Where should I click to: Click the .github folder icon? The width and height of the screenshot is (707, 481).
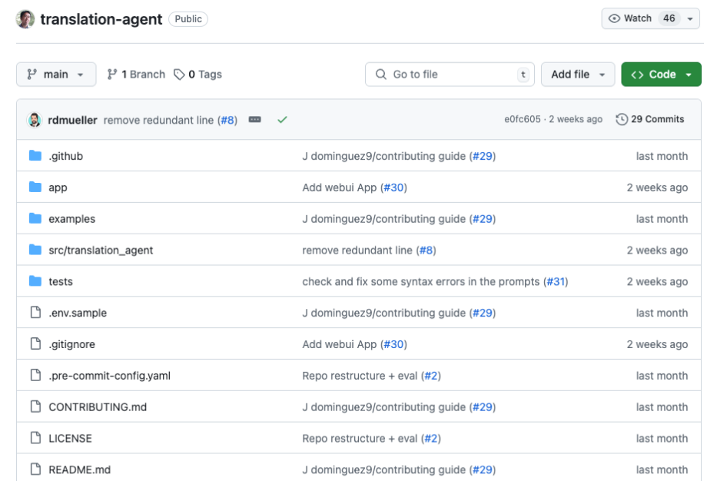pyautogui.click(x=35, y=156)
